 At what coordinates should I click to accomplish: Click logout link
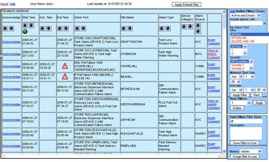pos(4,4)
